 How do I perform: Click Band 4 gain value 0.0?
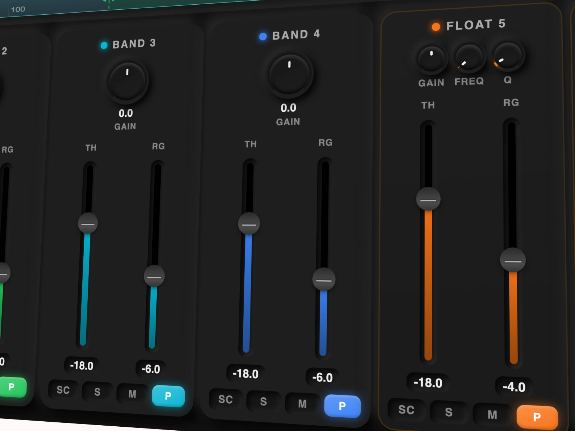pos(289,108)
